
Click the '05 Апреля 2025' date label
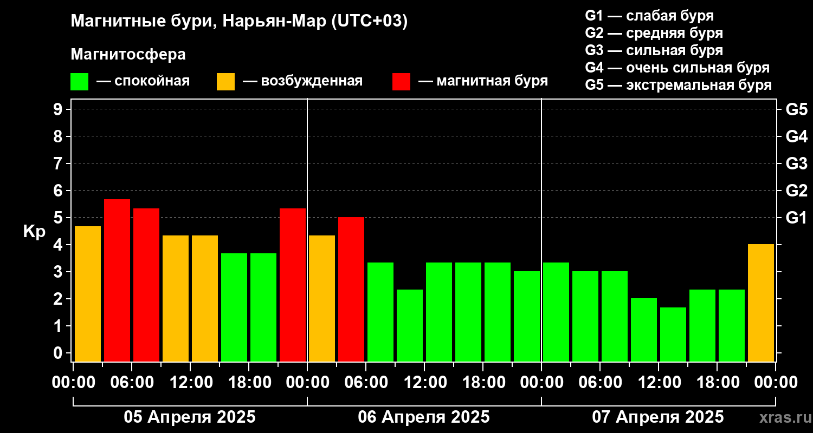pos(190,417)
